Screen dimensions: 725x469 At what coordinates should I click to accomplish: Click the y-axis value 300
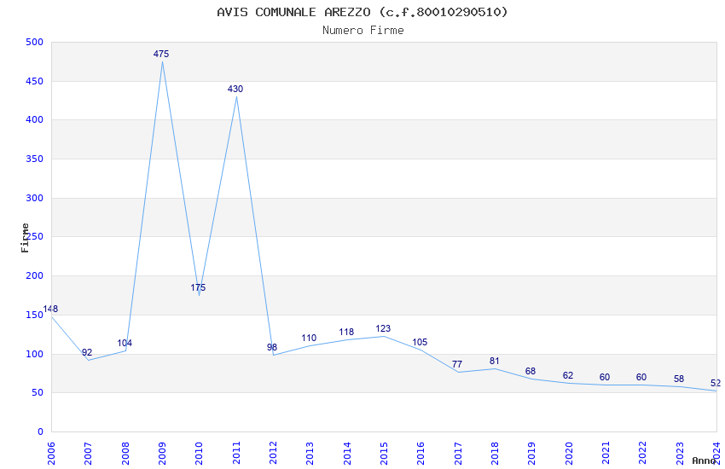pos(35,198)
